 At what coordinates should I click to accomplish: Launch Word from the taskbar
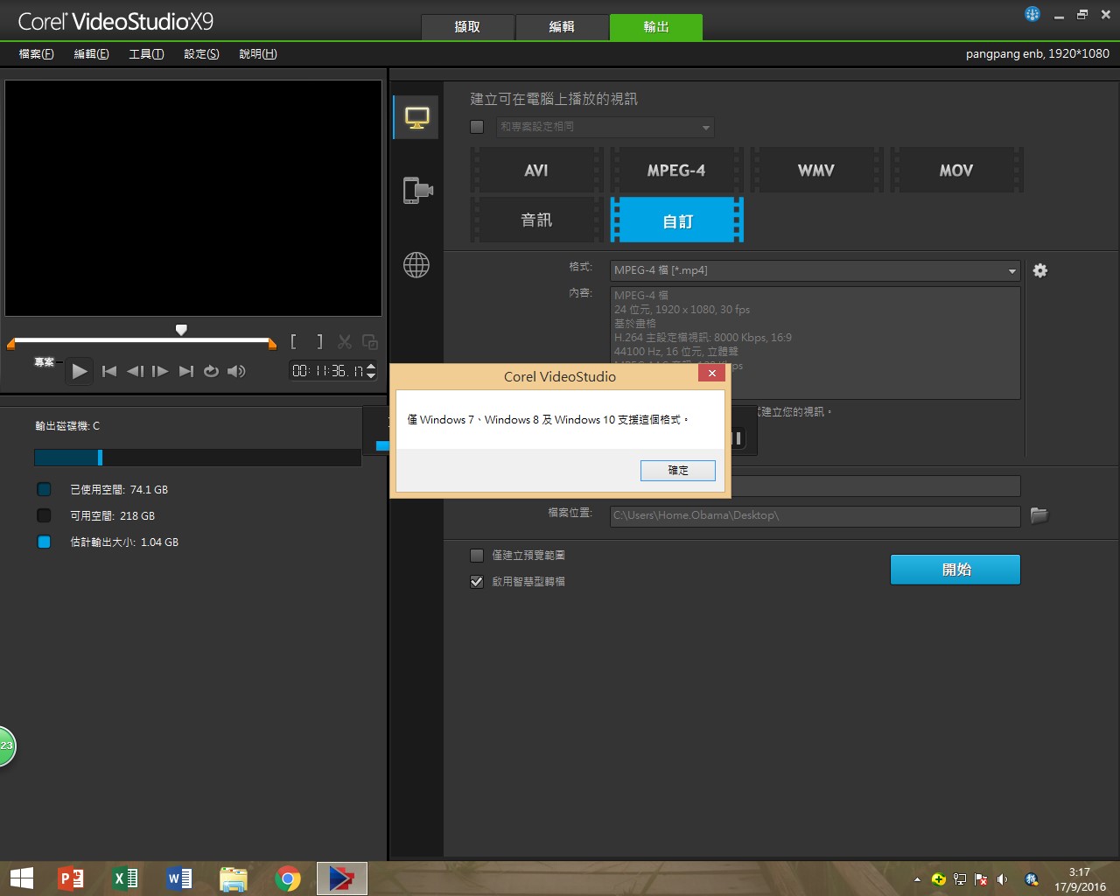(x=179, y=878)
